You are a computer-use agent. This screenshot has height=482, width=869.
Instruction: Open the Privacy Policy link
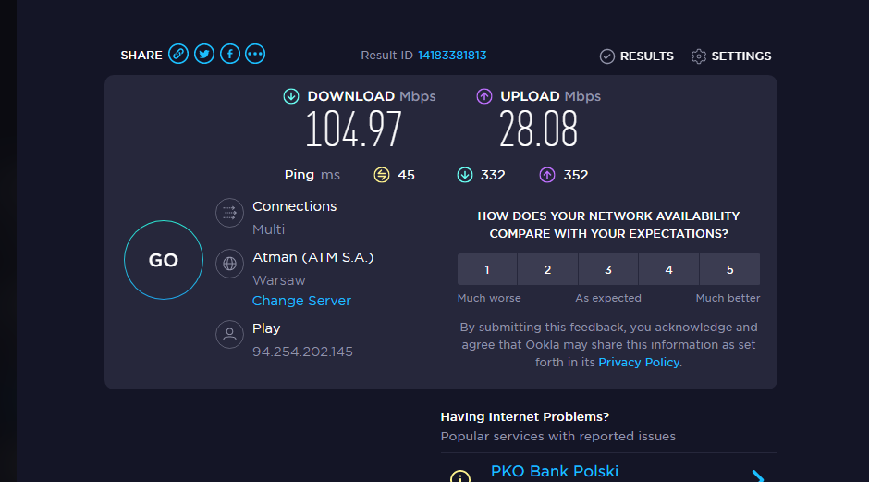click(x=639, y=363)
